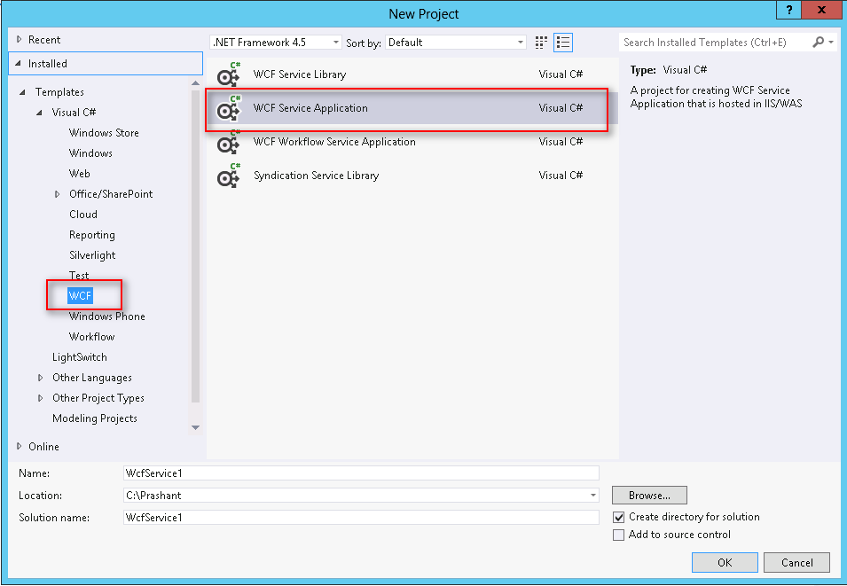Screen dimensions: 847x586
Task: Click the WCF Service Application template icon
Action: (229, 108)
